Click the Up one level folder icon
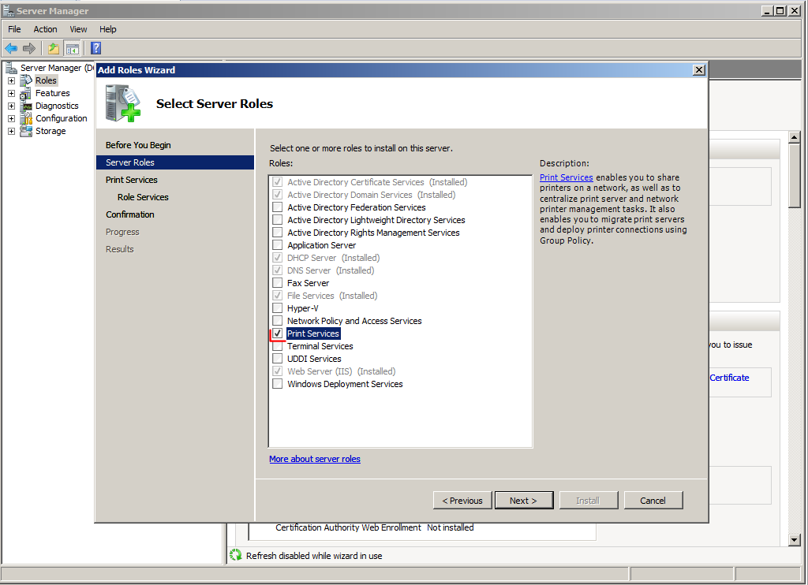The image size is (808, 585). coord(53,48)
